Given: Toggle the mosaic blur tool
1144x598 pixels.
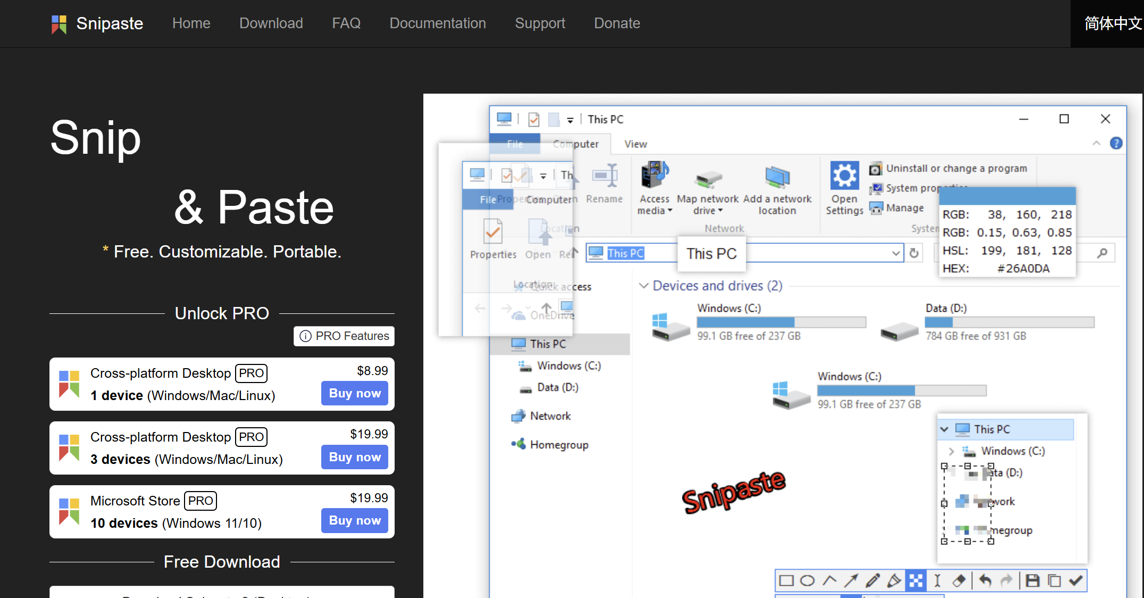Looking at the screenshot, I should coord(916,580).
